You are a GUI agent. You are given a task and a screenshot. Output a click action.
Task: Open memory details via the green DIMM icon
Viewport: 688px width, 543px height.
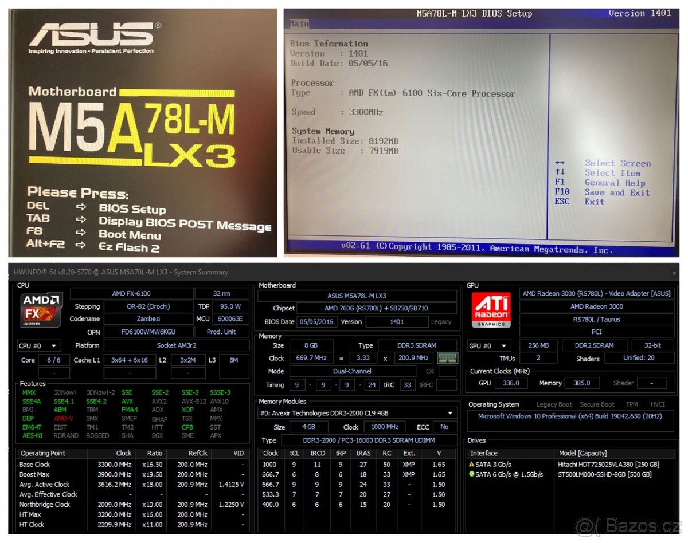447,357
